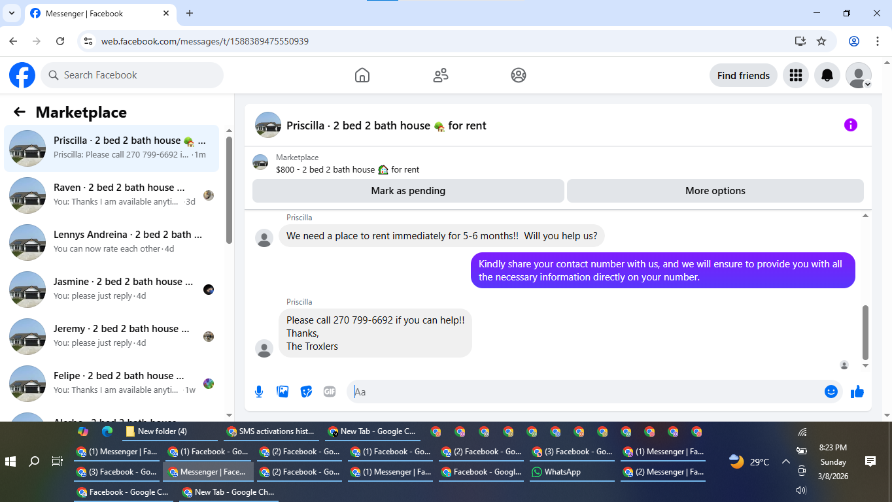Click the chat scrollbar up arrow
Viewport: 892px width, 502px height.
(x=866, y=216)
